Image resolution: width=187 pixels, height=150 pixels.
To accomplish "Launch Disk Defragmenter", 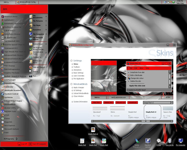I will [11, 69].
